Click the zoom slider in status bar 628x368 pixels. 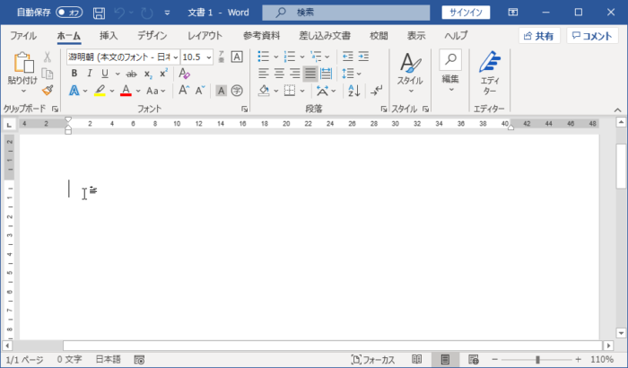(537, 359)
